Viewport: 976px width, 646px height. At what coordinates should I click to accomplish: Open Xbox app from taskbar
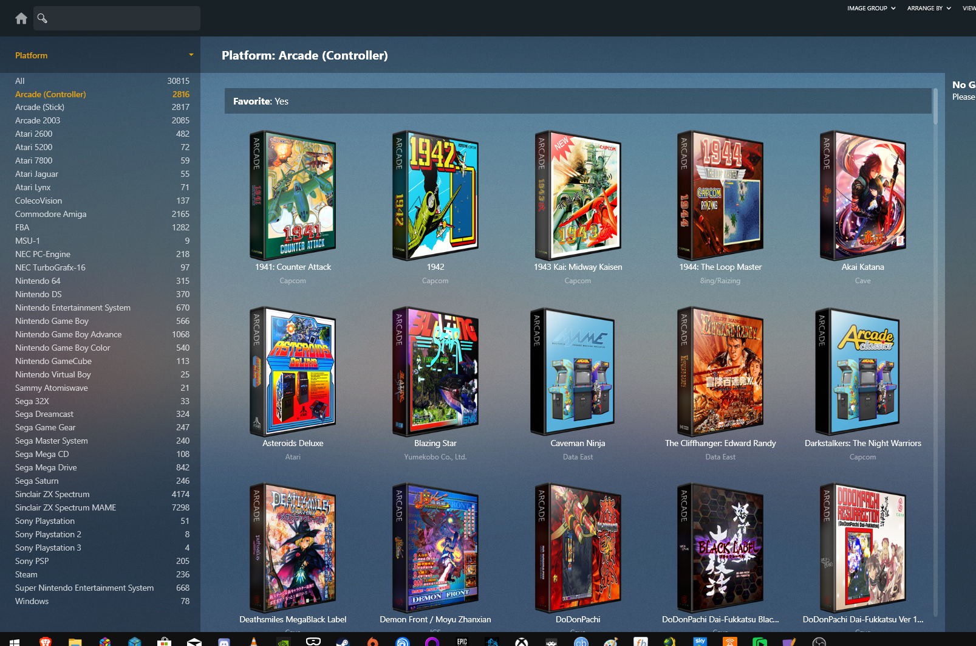(522, 641)
